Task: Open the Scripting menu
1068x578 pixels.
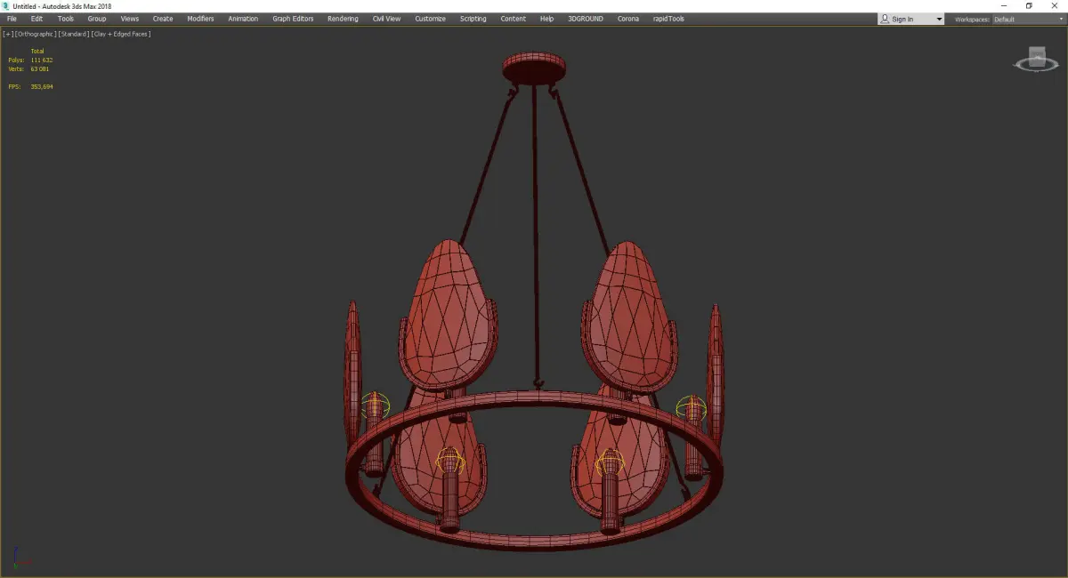Action: tap(473, 19)
